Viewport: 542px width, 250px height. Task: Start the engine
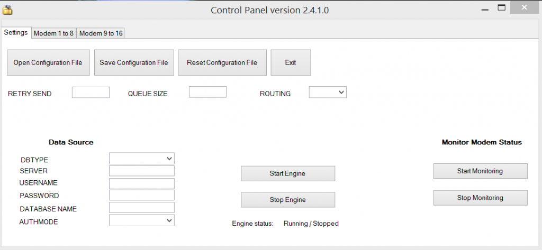tap(287, 173)
